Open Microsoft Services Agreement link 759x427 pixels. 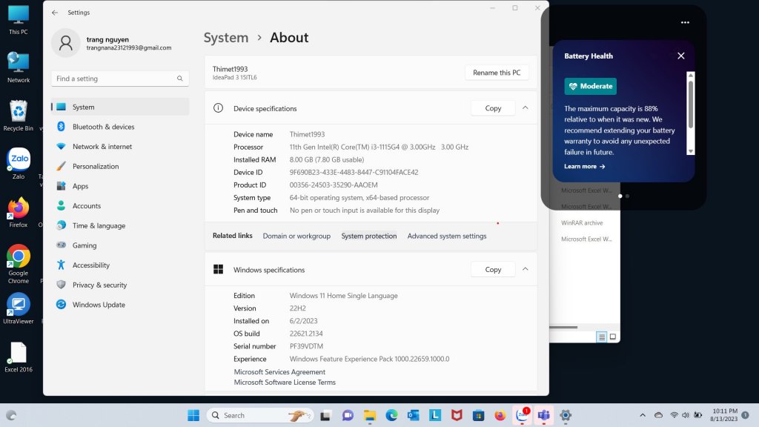pyautogui.click(x=279, y=372)
